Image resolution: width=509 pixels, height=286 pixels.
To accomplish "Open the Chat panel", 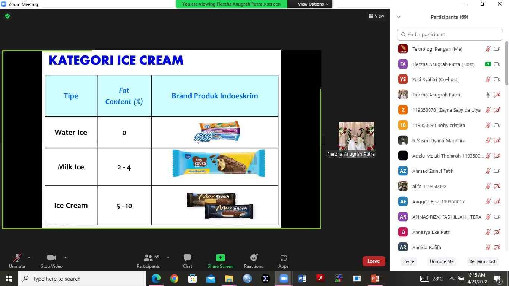I will 187,261.
